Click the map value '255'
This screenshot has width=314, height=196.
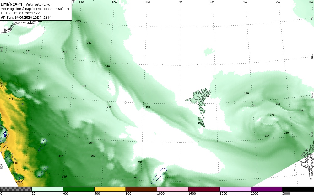pos(140,162)
